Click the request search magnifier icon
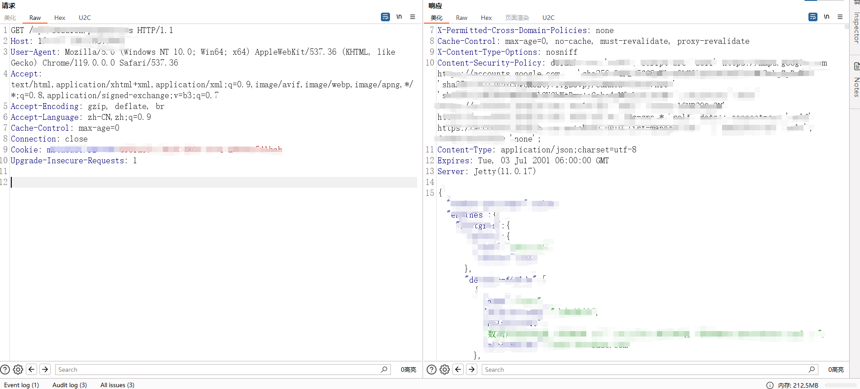Image resolution: width=860 pixels, height=389 pixels. click(x=384, y=370)
